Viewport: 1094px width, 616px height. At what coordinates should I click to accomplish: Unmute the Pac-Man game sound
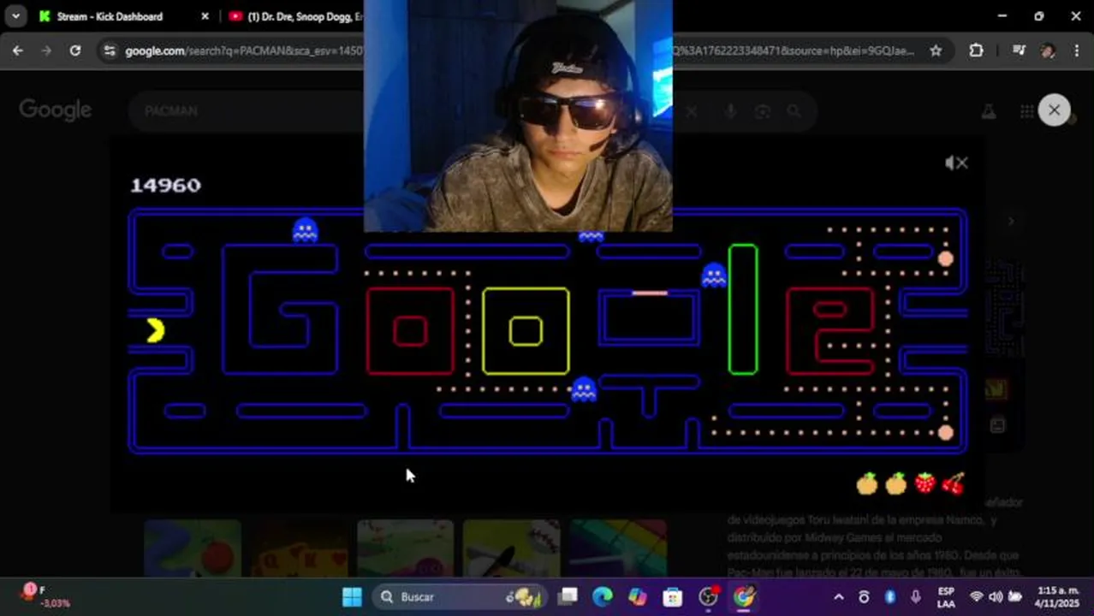(956, 163)
